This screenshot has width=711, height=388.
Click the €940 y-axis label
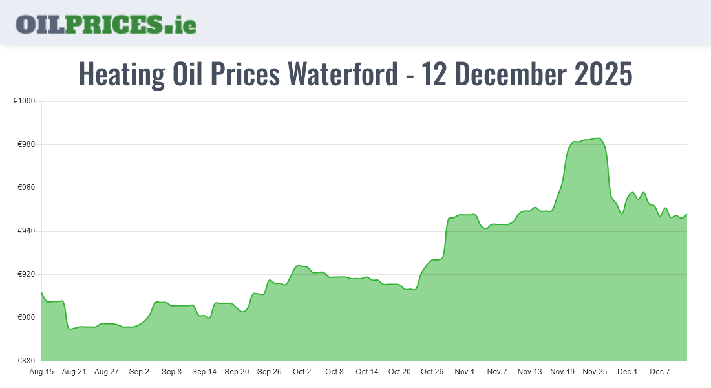click(x=26, y=232)
